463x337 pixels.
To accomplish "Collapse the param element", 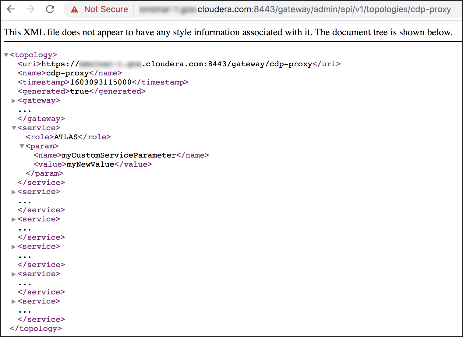I will pos(22,146).
